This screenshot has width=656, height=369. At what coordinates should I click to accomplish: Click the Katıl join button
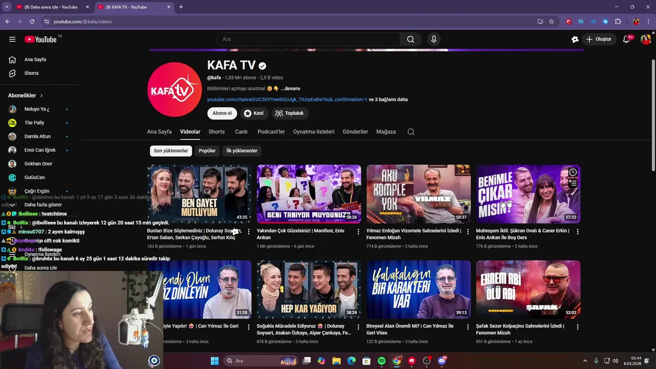254,113
